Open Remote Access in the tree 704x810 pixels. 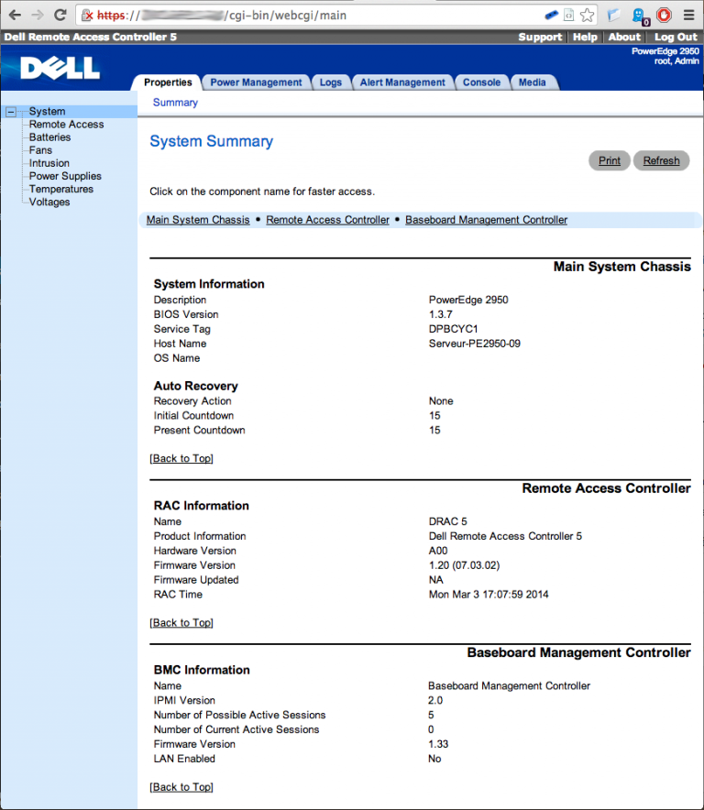pyautogui.click(x=66, y=124)
